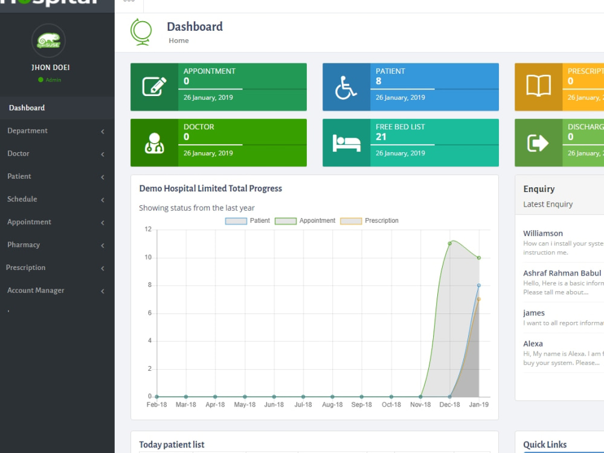Toggle the Patient series legend swatch
The height and width of the screenshot is (453, 604).
click(236, 220)
